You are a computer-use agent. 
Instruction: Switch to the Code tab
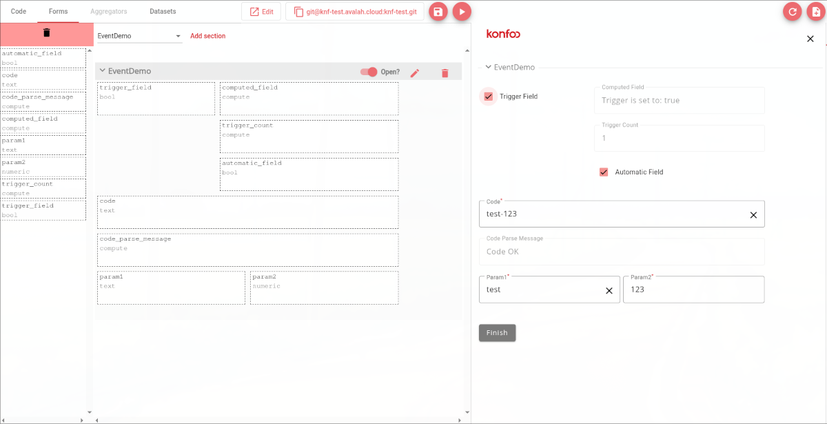(x=19, y=12)
